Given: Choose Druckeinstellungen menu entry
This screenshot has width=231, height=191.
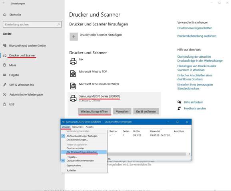Looking at the screenshot, I should (84, 140).
